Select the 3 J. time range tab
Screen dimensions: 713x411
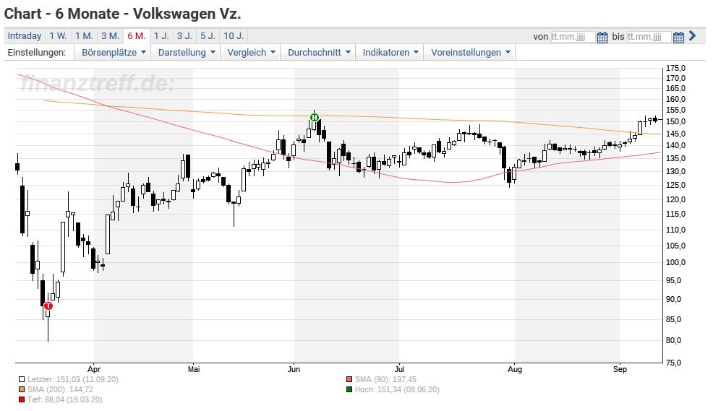(x=184, y=36)
